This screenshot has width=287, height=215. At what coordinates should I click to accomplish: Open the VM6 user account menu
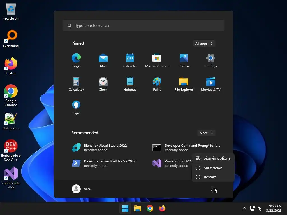click(82, 189)
